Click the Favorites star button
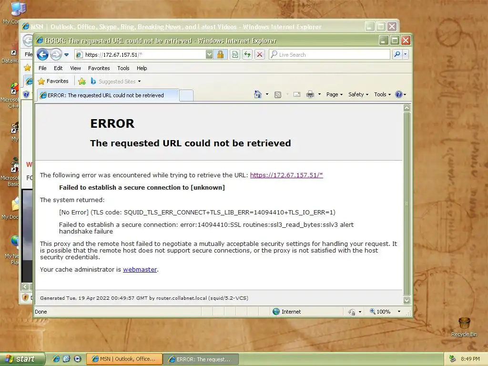Image resolution: width=488 pixels, height=366 pixels. pyautogui.click(x=53, y=81)
